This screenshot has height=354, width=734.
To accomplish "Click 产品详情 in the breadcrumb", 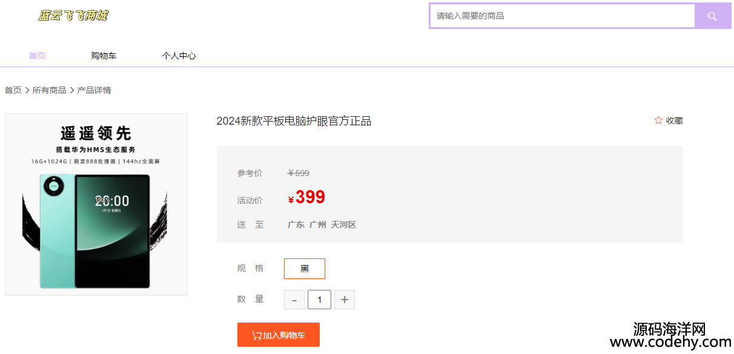I will point(94,90).
